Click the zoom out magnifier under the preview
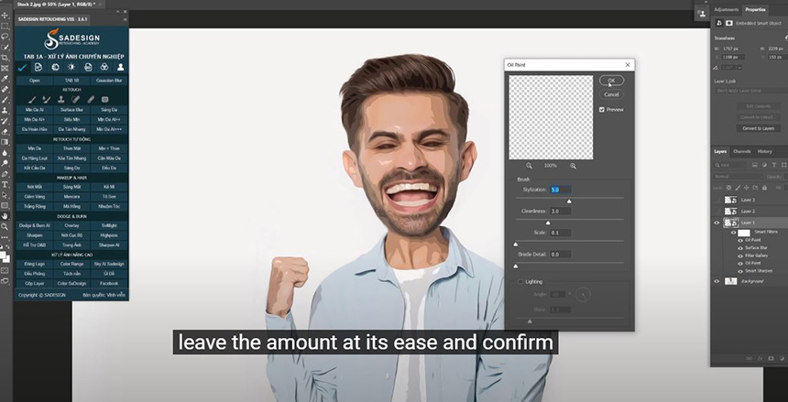The image size is (788, 402). point(529,166)
